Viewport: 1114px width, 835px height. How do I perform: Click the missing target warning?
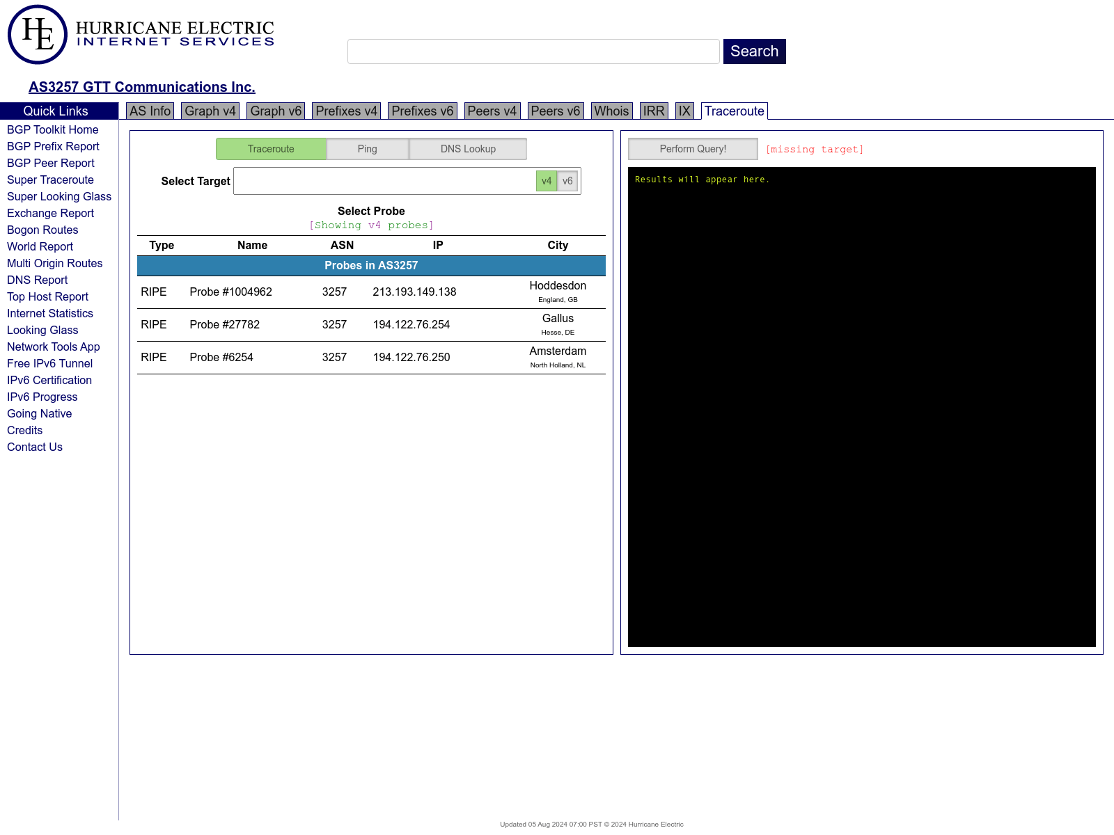pyautogui.click(x=815, y=150)
